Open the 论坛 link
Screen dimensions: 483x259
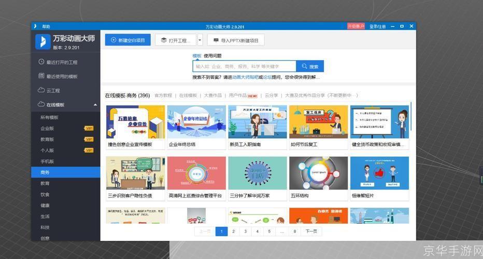point(267,77)
